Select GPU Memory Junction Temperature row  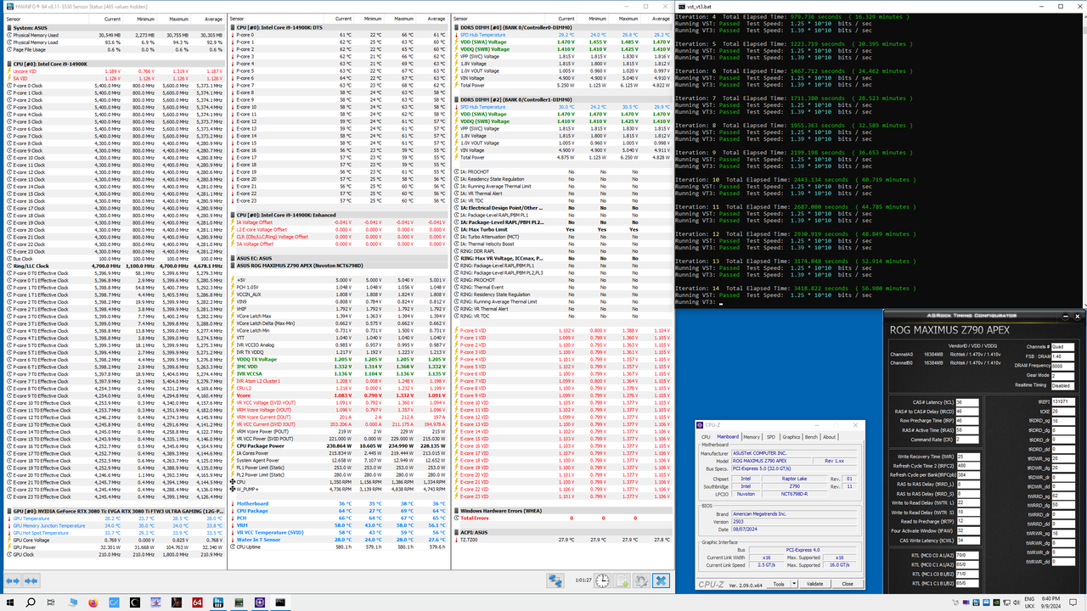[115, 525]
